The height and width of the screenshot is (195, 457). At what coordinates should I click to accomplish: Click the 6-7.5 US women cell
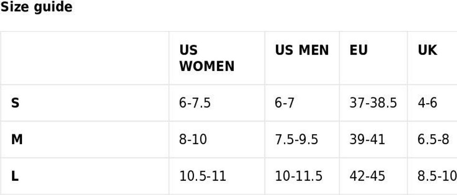click(195, 103)
